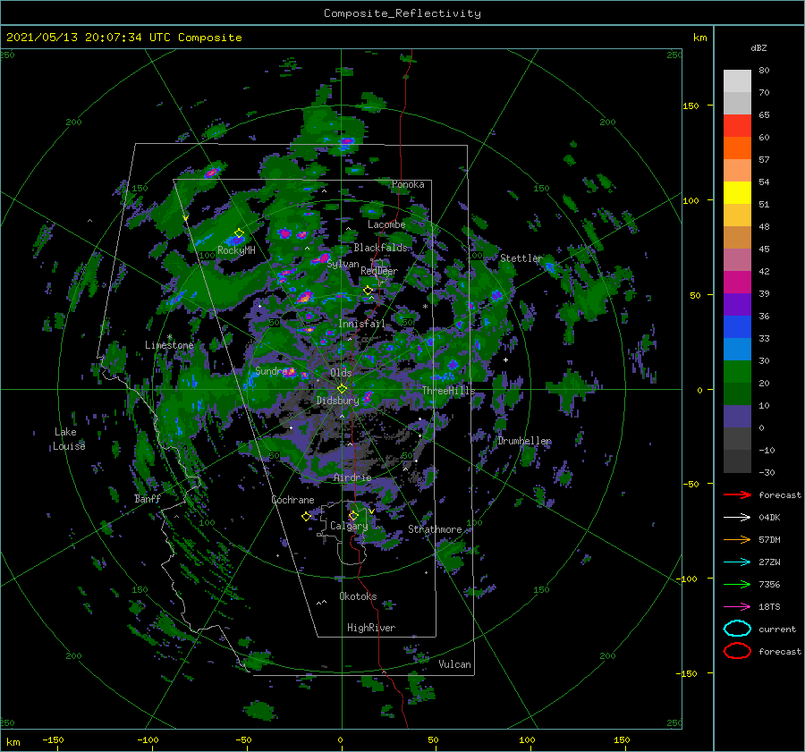Click the yellow diamond marker below Cochrane
805x752 pixels.
[x=306, y=517]
